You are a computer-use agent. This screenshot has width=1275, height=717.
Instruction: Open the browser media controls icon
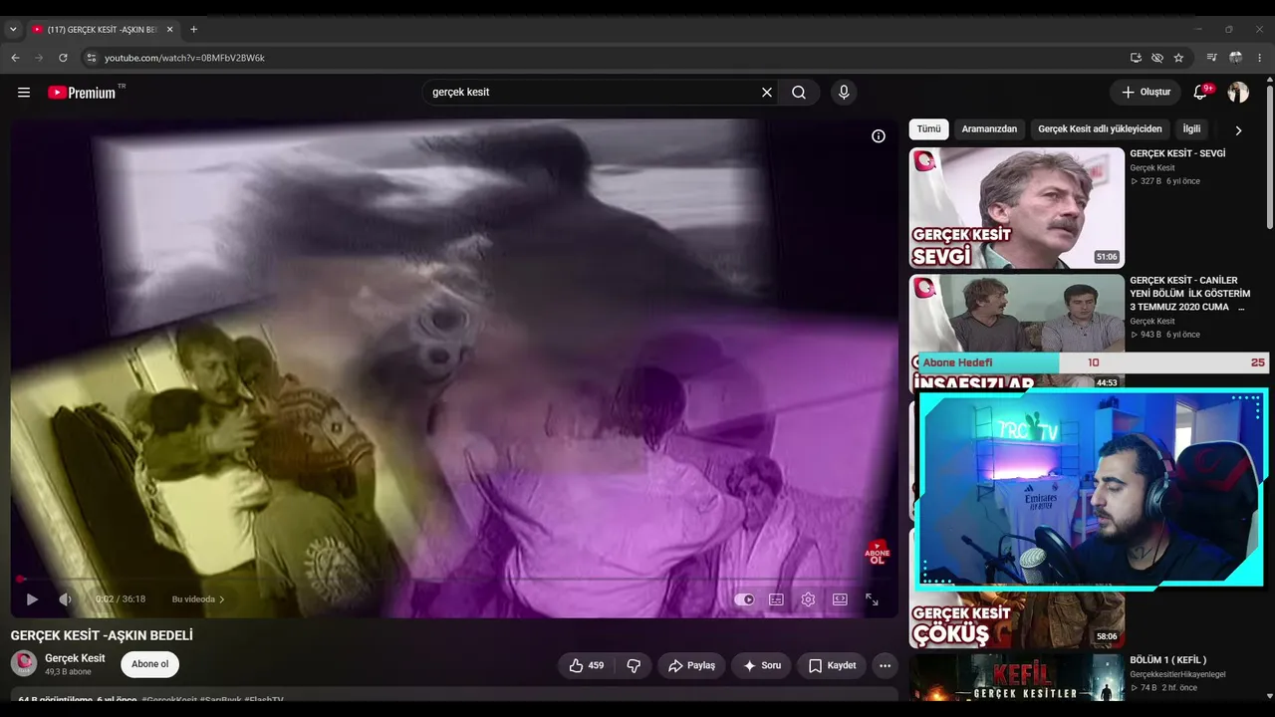click(x=1212, y=58)
